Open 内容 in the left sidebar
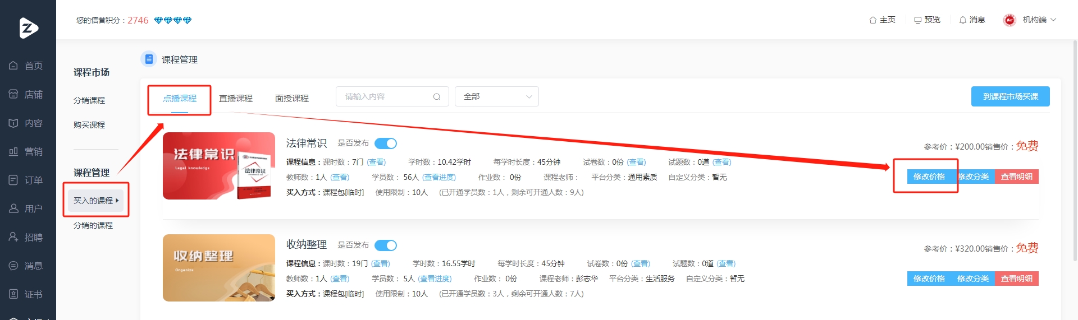This screenshot has height=320, width=1078. click(x=26, y=123)
